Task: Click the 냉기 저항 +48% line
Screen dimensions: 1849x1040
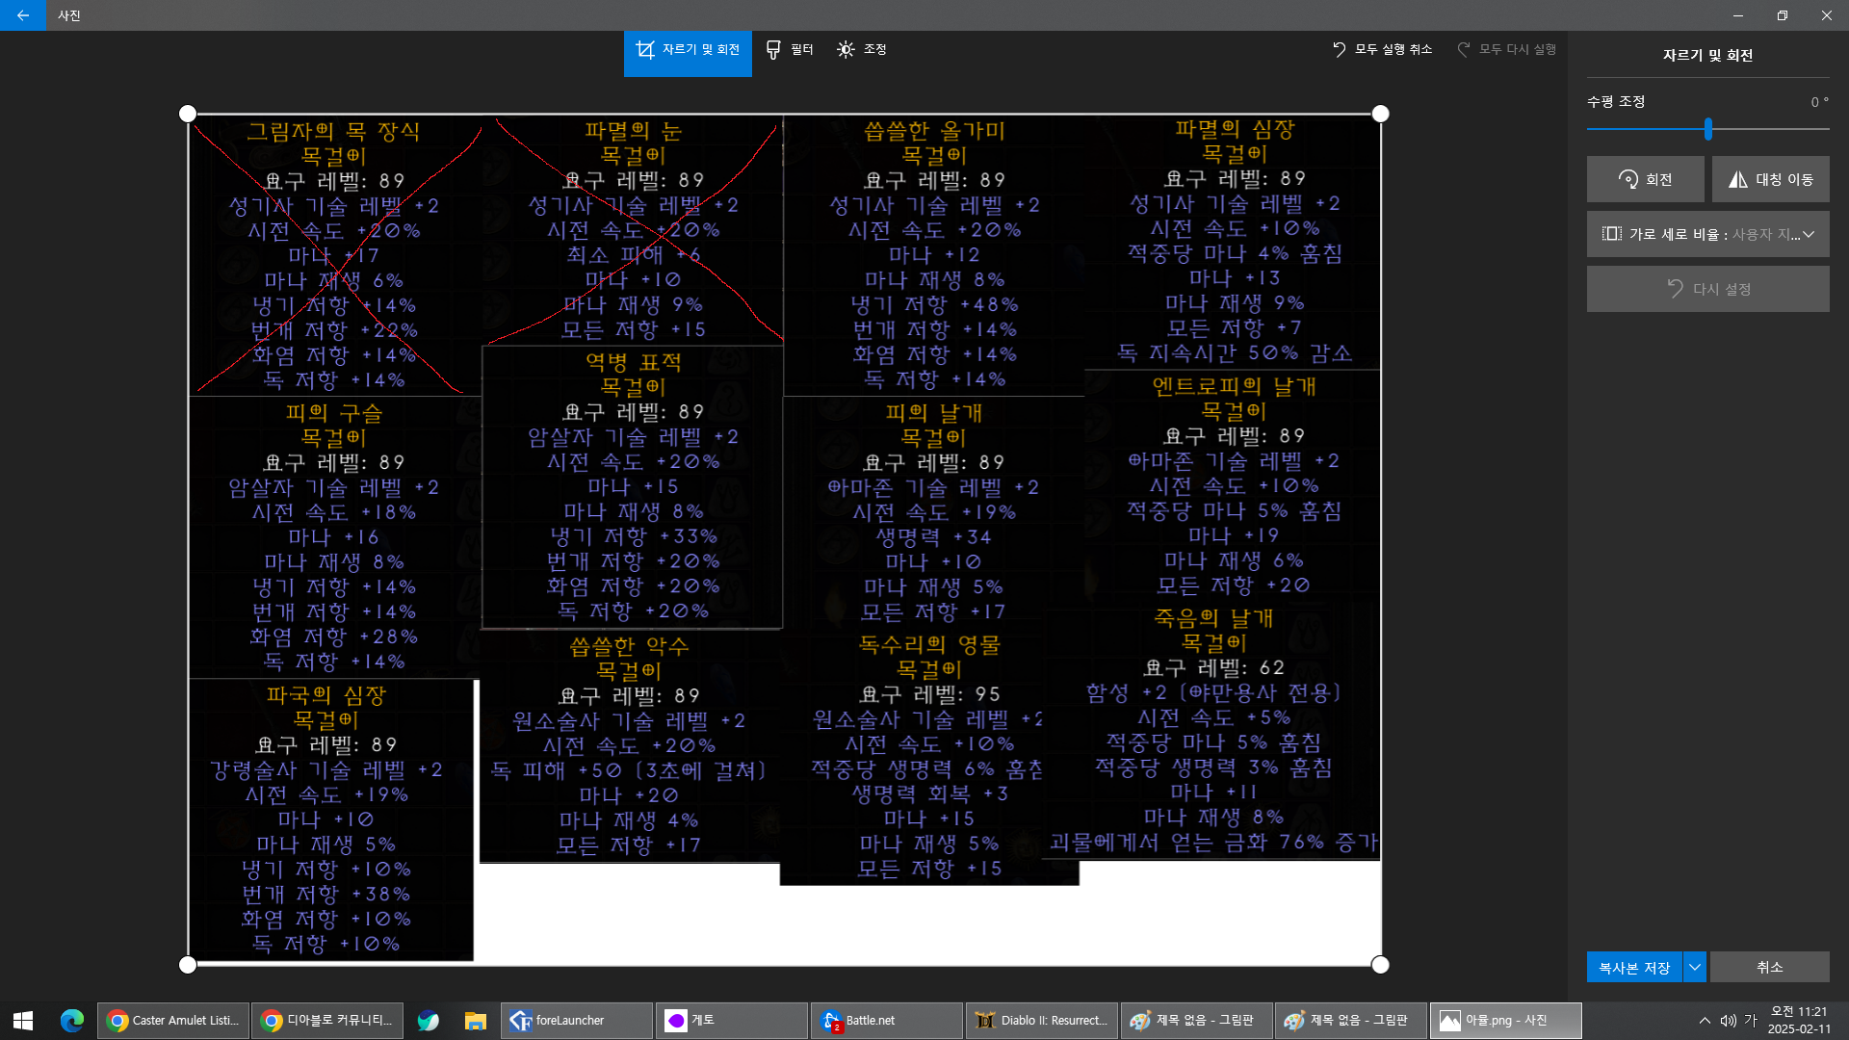Action: (x=934, y=304)
